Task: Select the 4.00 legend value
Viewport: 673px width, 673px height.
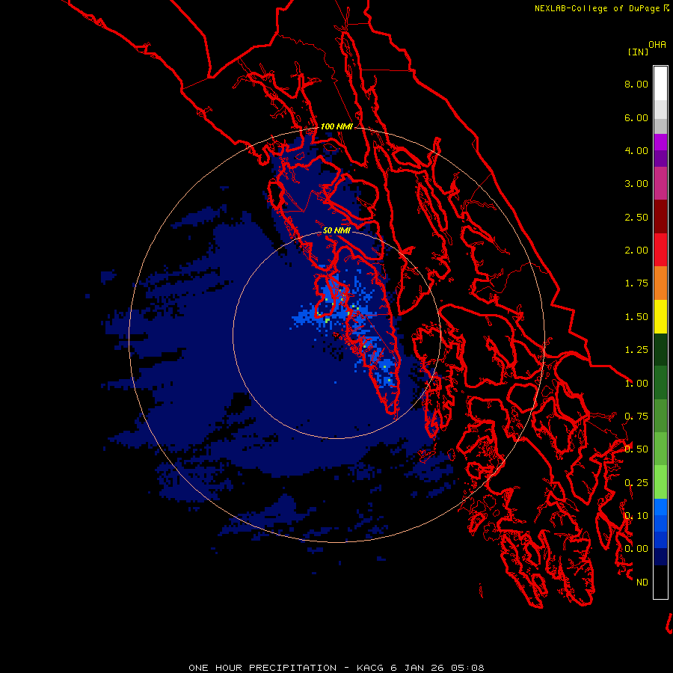Action: tap(636, 150)
